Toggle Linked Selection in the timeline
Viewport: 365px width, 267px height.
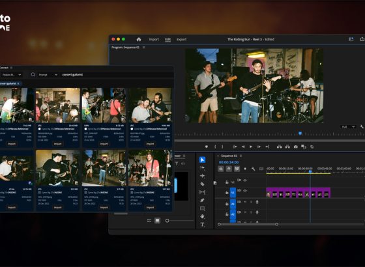tap(237, 169)
